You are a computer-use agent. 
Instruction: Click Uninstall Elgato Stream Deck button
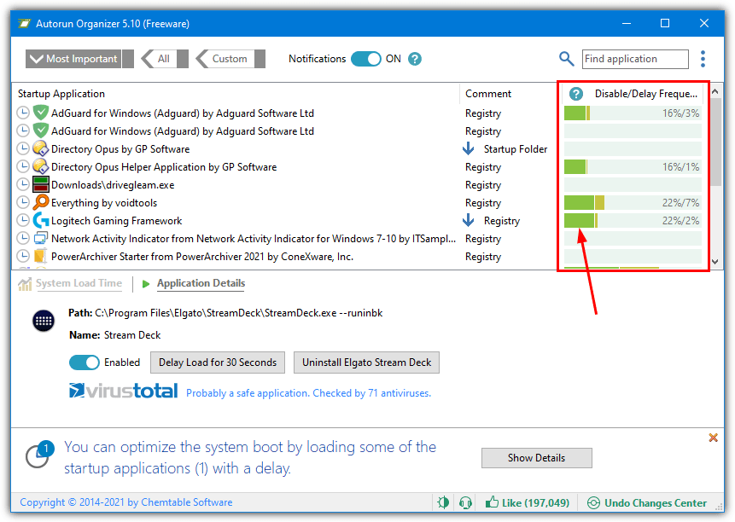(x=366, y=362)
